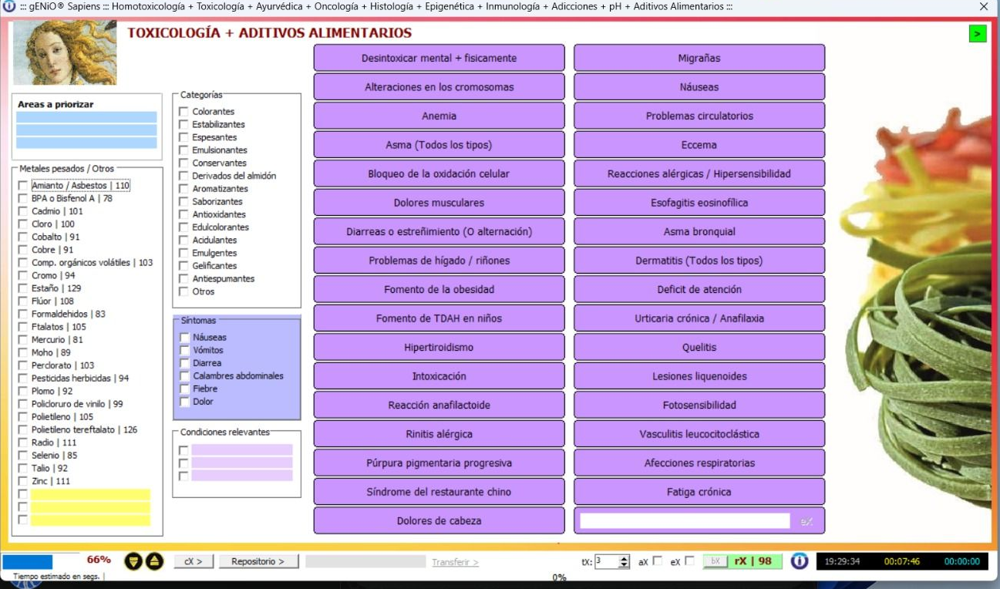Click the yellow up-arrow round icon
This screenshot has height=589, width=1000.
(154, 561)
